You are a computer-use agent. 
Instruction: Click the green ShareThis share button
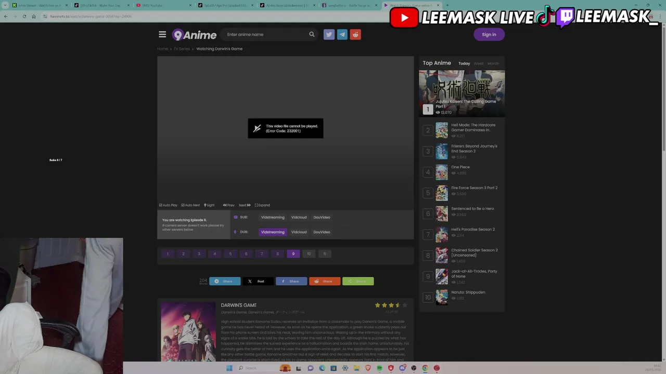358,281
